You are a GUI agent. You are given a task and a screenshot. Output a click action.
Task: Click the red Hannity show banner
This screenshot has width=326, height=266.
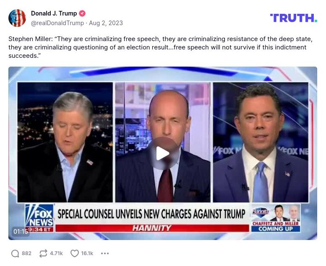(x=152, y=228)
